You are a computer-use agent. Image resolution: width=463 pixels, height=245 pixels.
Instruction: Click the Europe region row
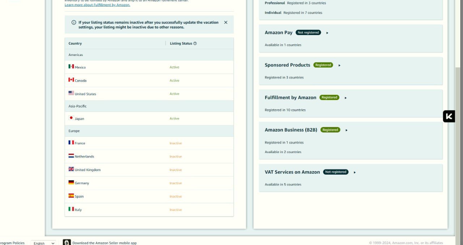[149, 131]
